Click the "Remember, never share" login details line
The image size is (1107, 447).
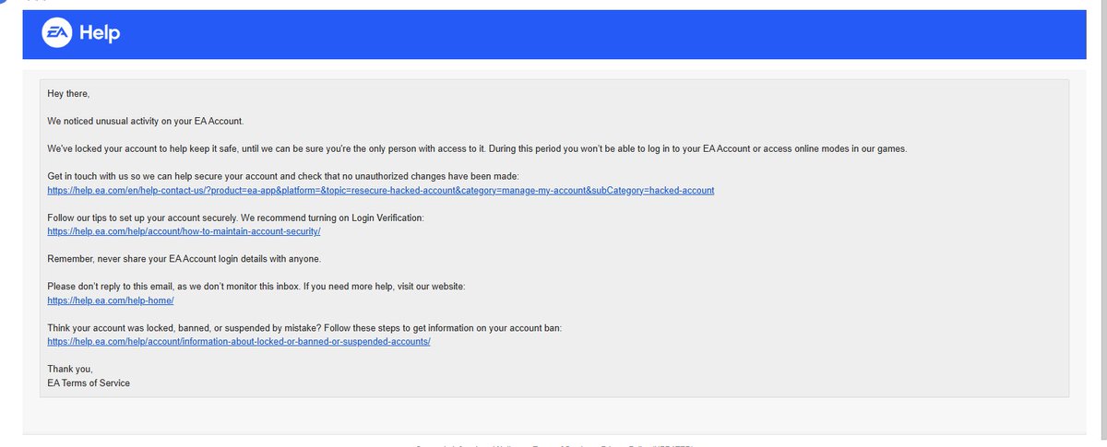(184, 258)
